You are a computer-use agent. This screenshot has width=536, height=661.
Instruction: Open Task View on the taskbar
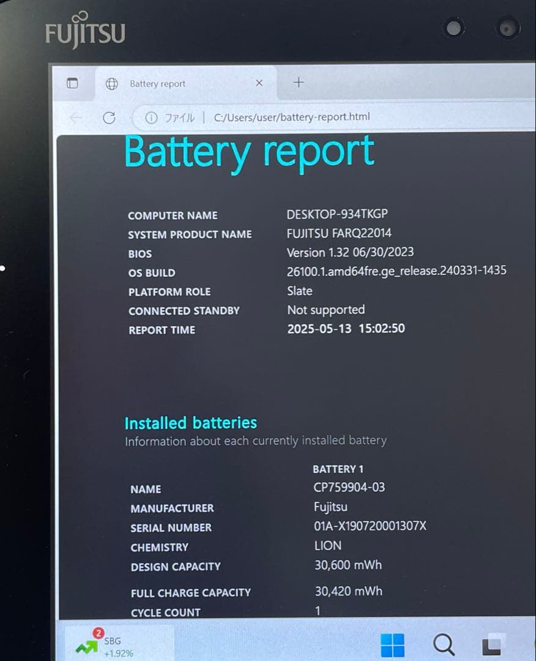(493, 645)
